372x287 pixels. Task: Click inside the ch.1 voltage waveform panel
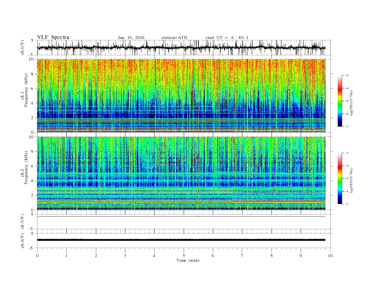(185, 47)
